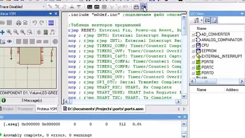The image size is (245, 138).
Task: Click the next document tab arrow
Action: [184, 109]
